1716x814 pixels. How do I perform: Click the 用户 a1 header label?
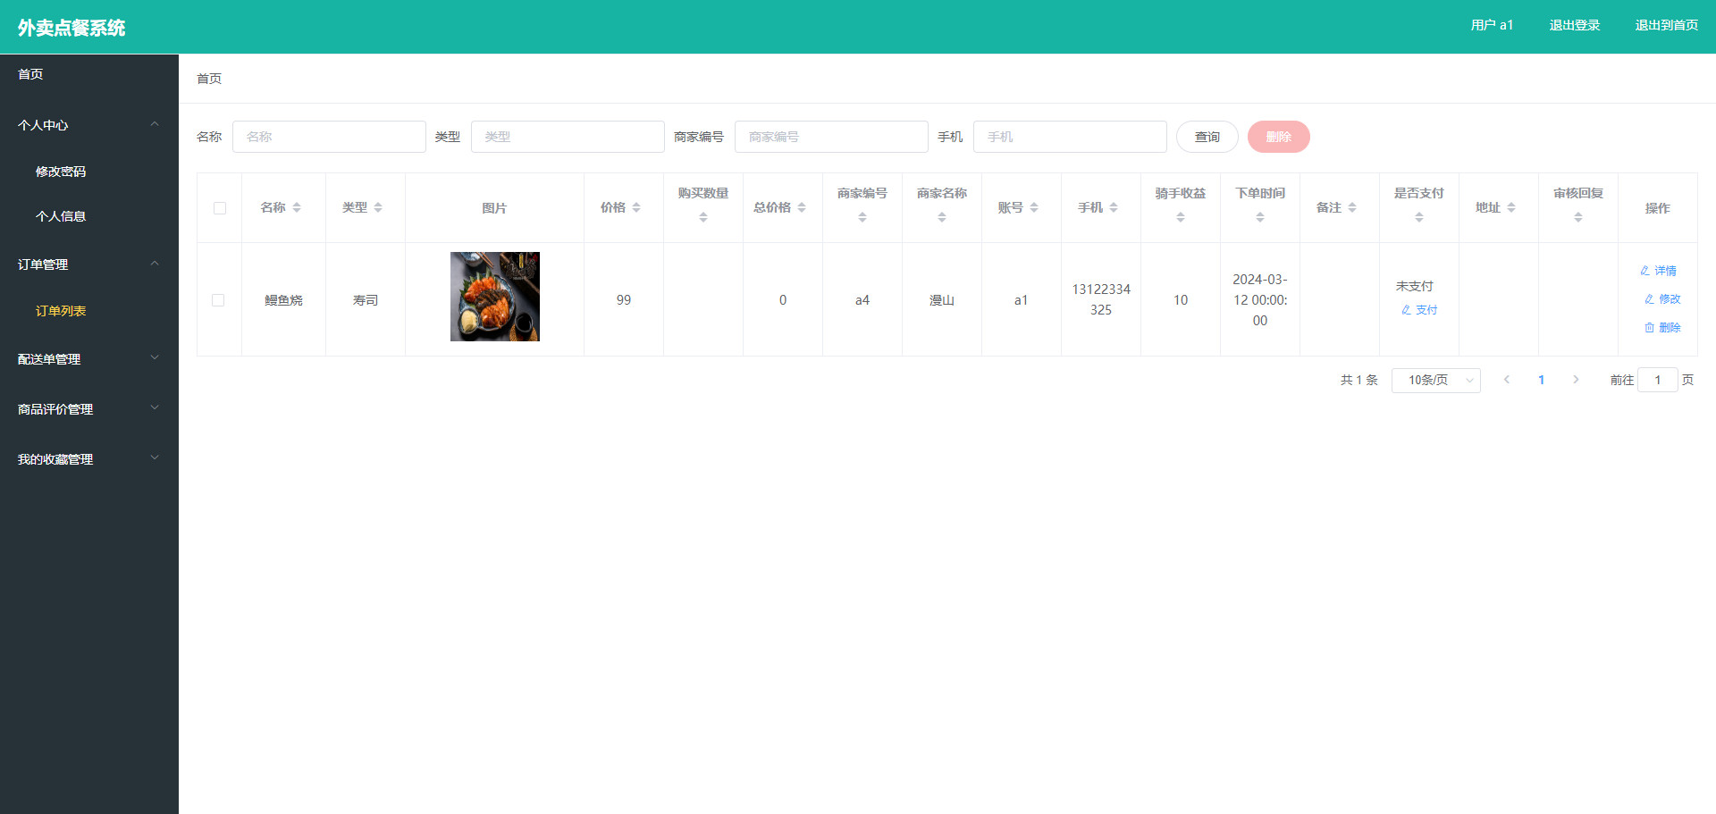(1492, 25)
